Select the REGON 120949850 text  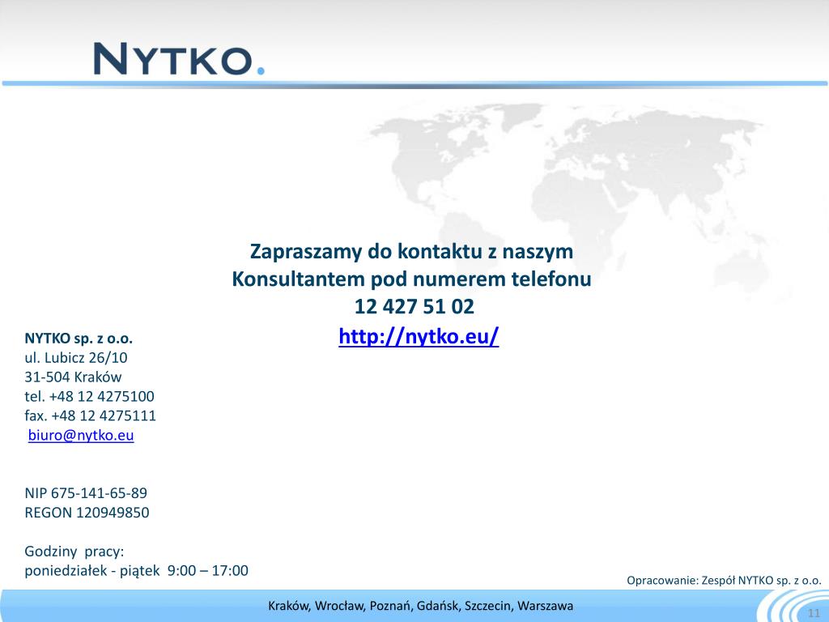pyautogui.click(x=87, y=513)
